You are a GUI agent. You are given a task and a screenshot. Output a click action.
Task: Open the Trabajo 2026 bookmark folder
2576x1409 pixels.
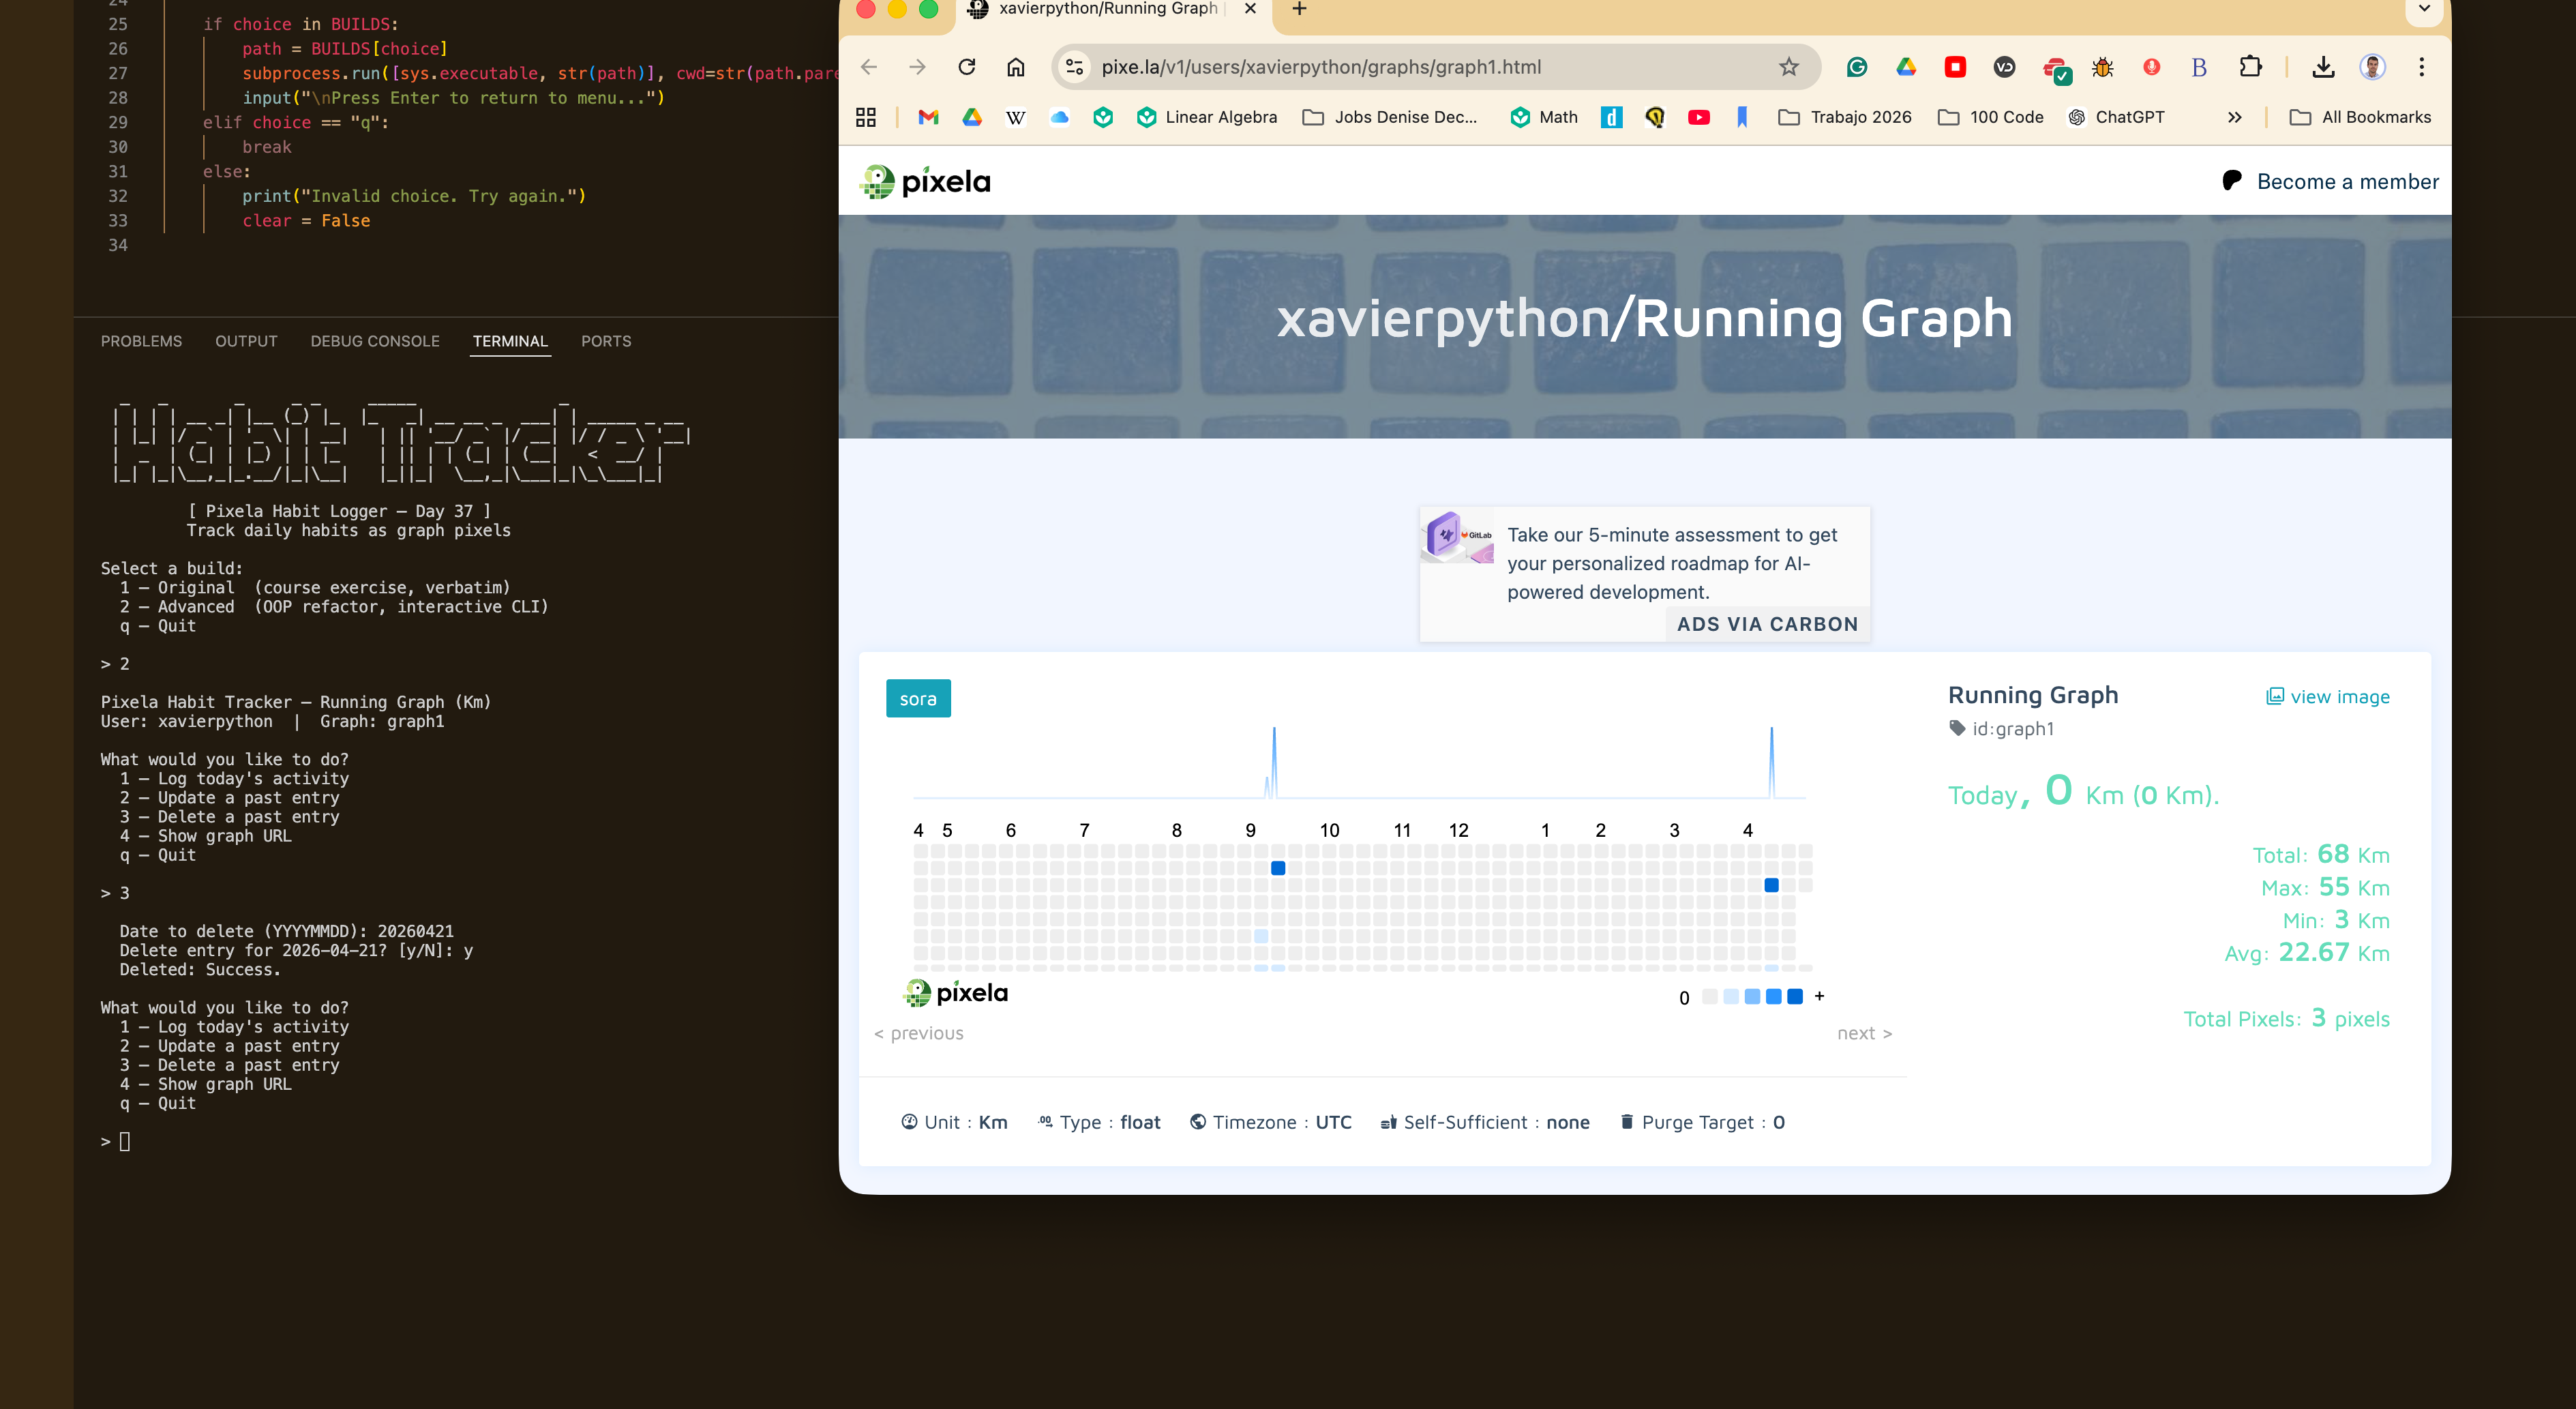click(1845, 117)
